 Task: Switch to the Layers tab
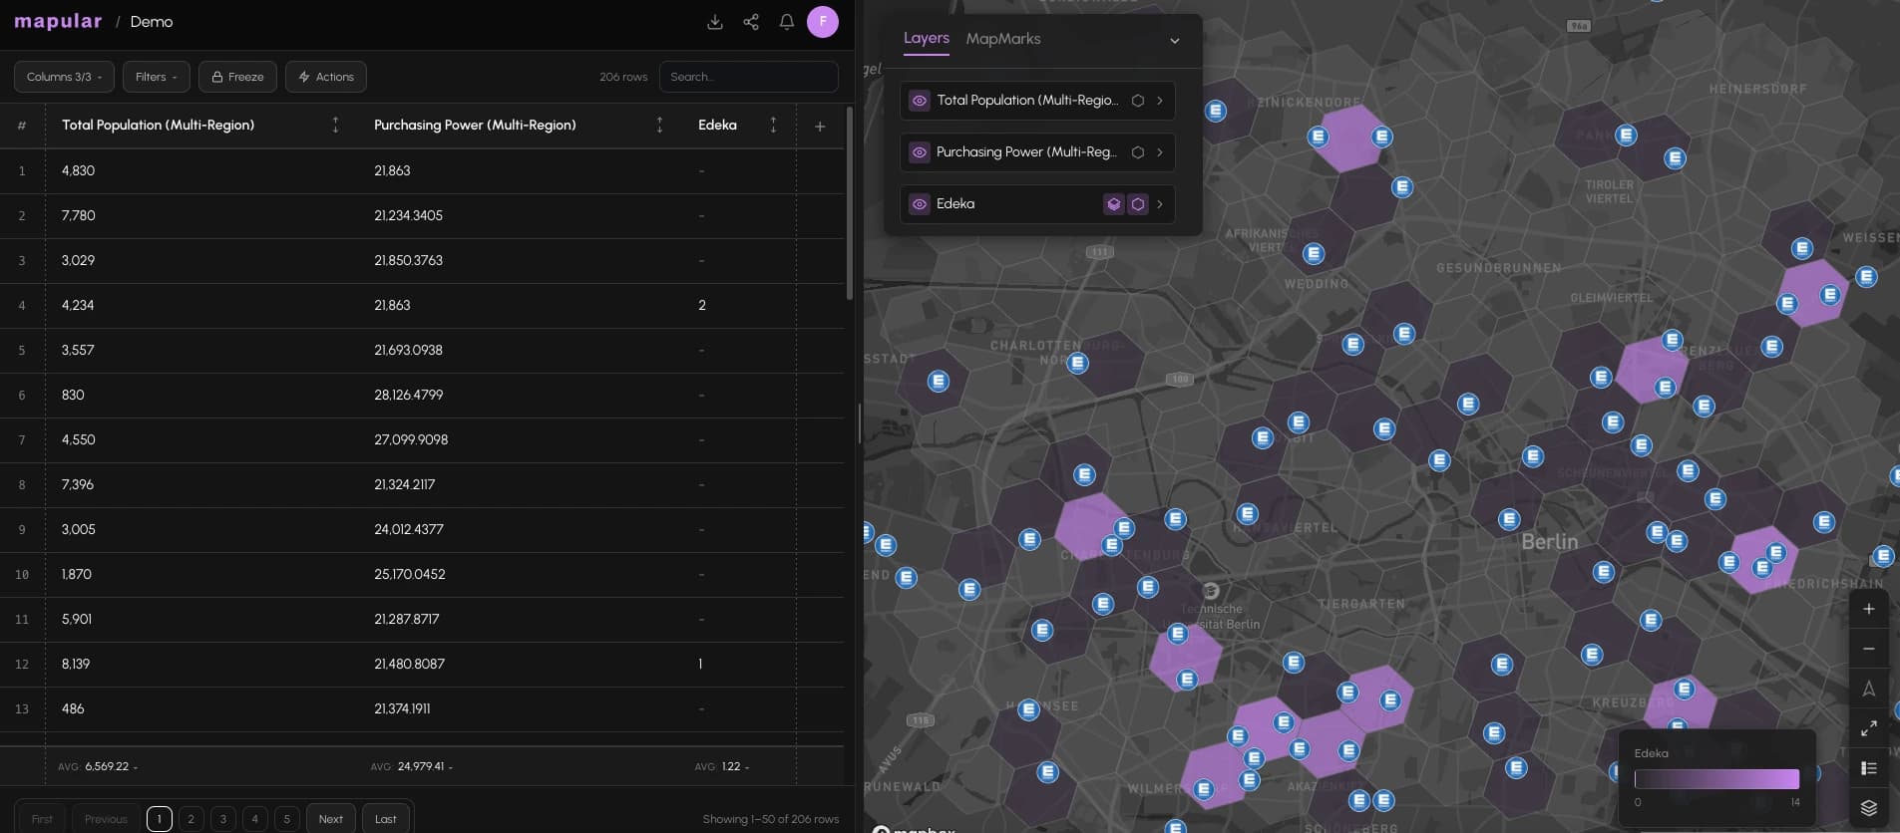(927, 38)
